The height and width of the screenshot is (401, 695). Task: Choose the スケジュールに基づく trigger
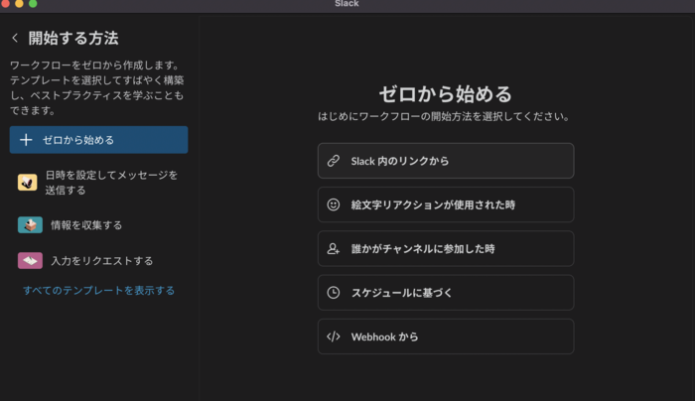point(446,293)
